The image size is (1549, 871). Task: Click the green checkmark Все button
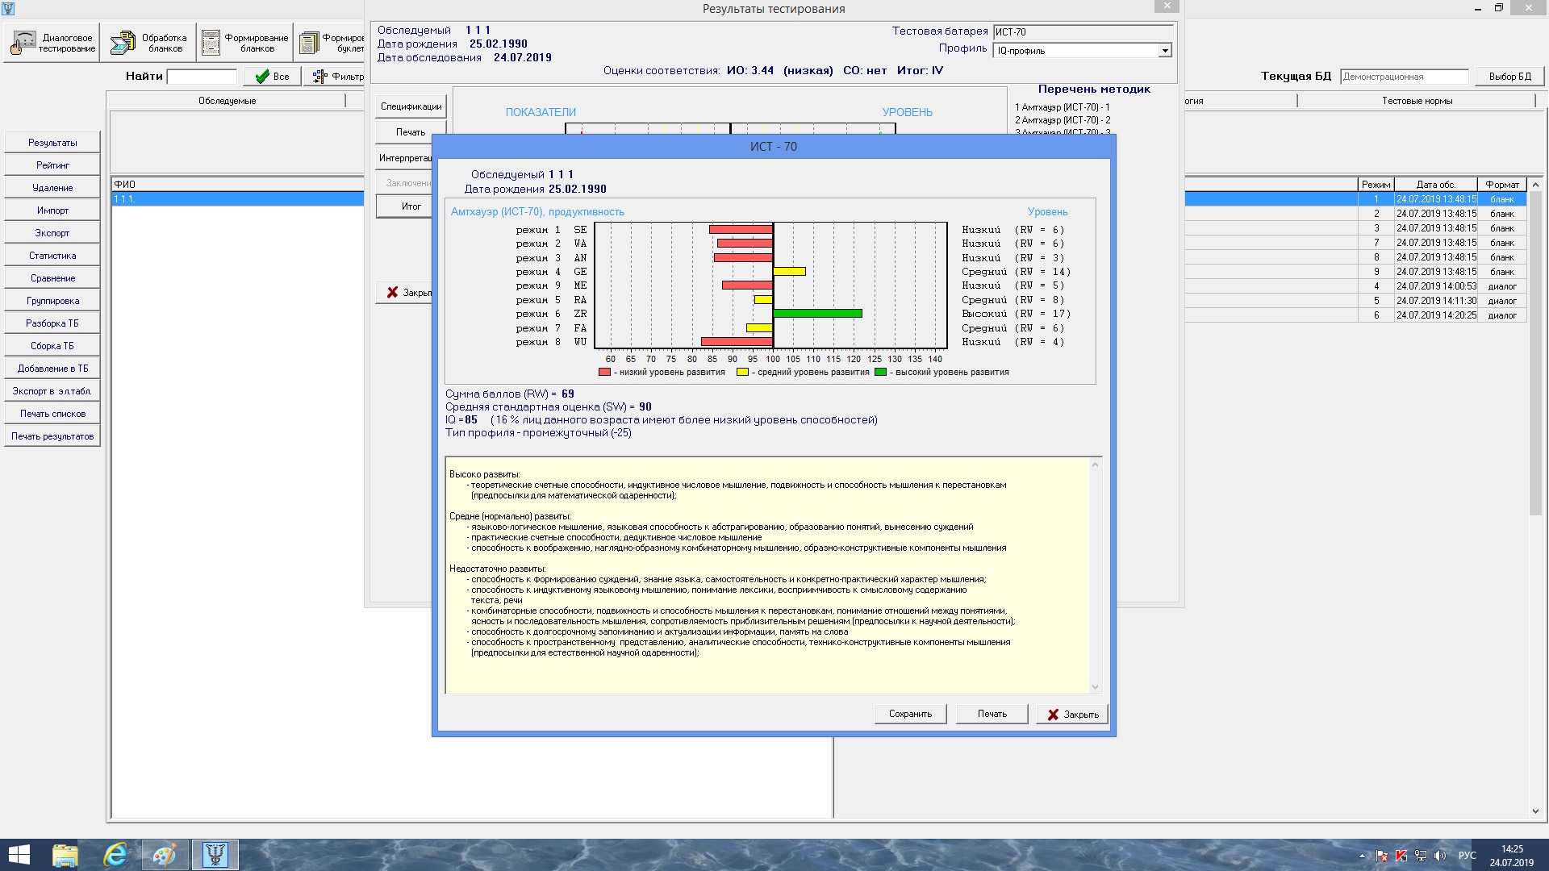point(272,77)
